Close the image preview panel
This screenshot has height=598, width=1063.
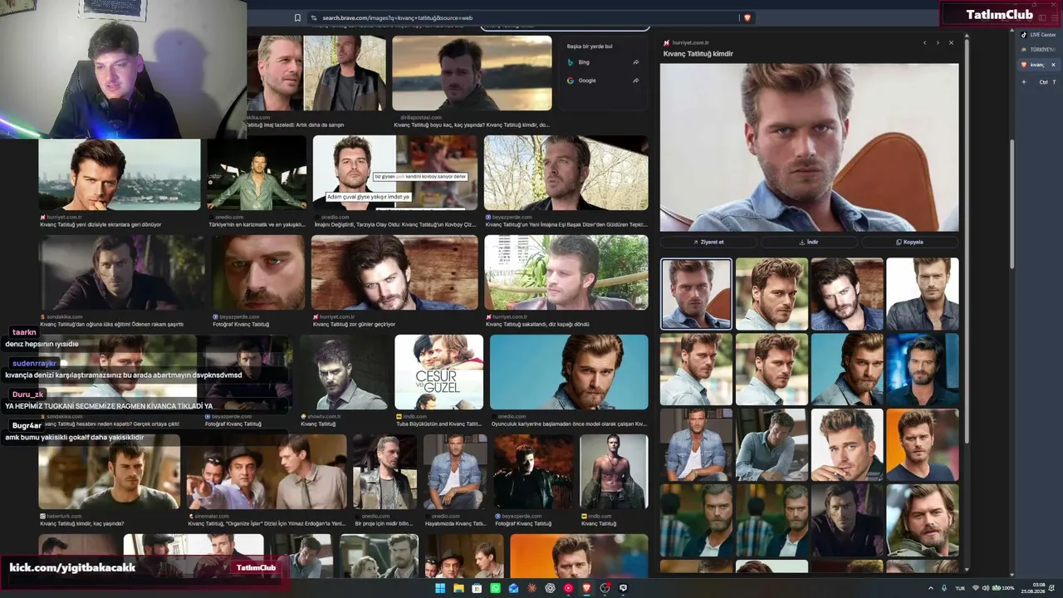point(951,42)
